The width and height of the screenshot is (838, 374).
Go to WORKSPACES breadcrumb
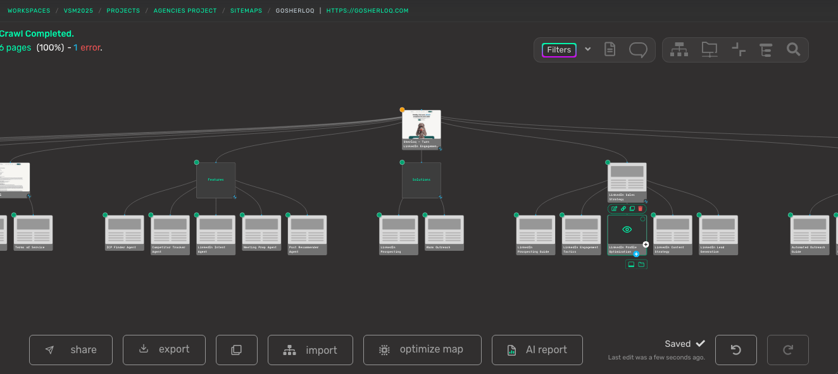click(x=28, y=11)
